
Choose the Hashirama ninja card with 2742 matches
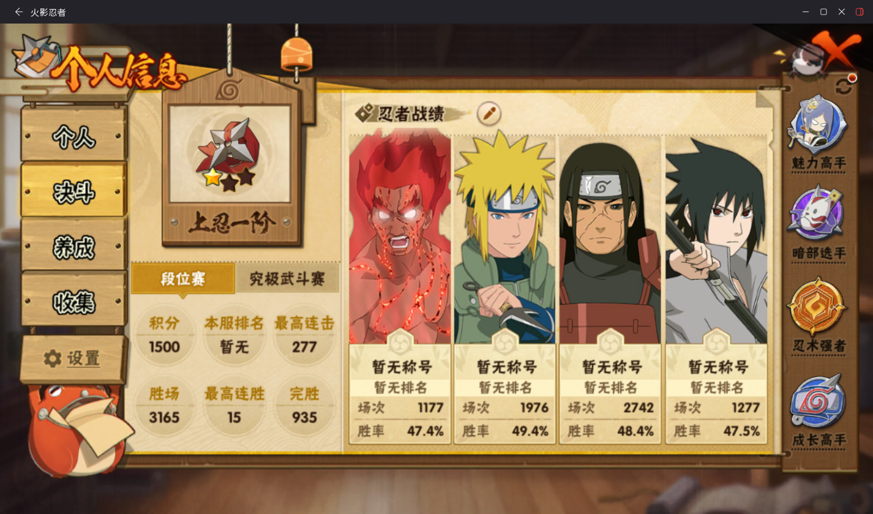pyautogui.click(x=610, y=289)
